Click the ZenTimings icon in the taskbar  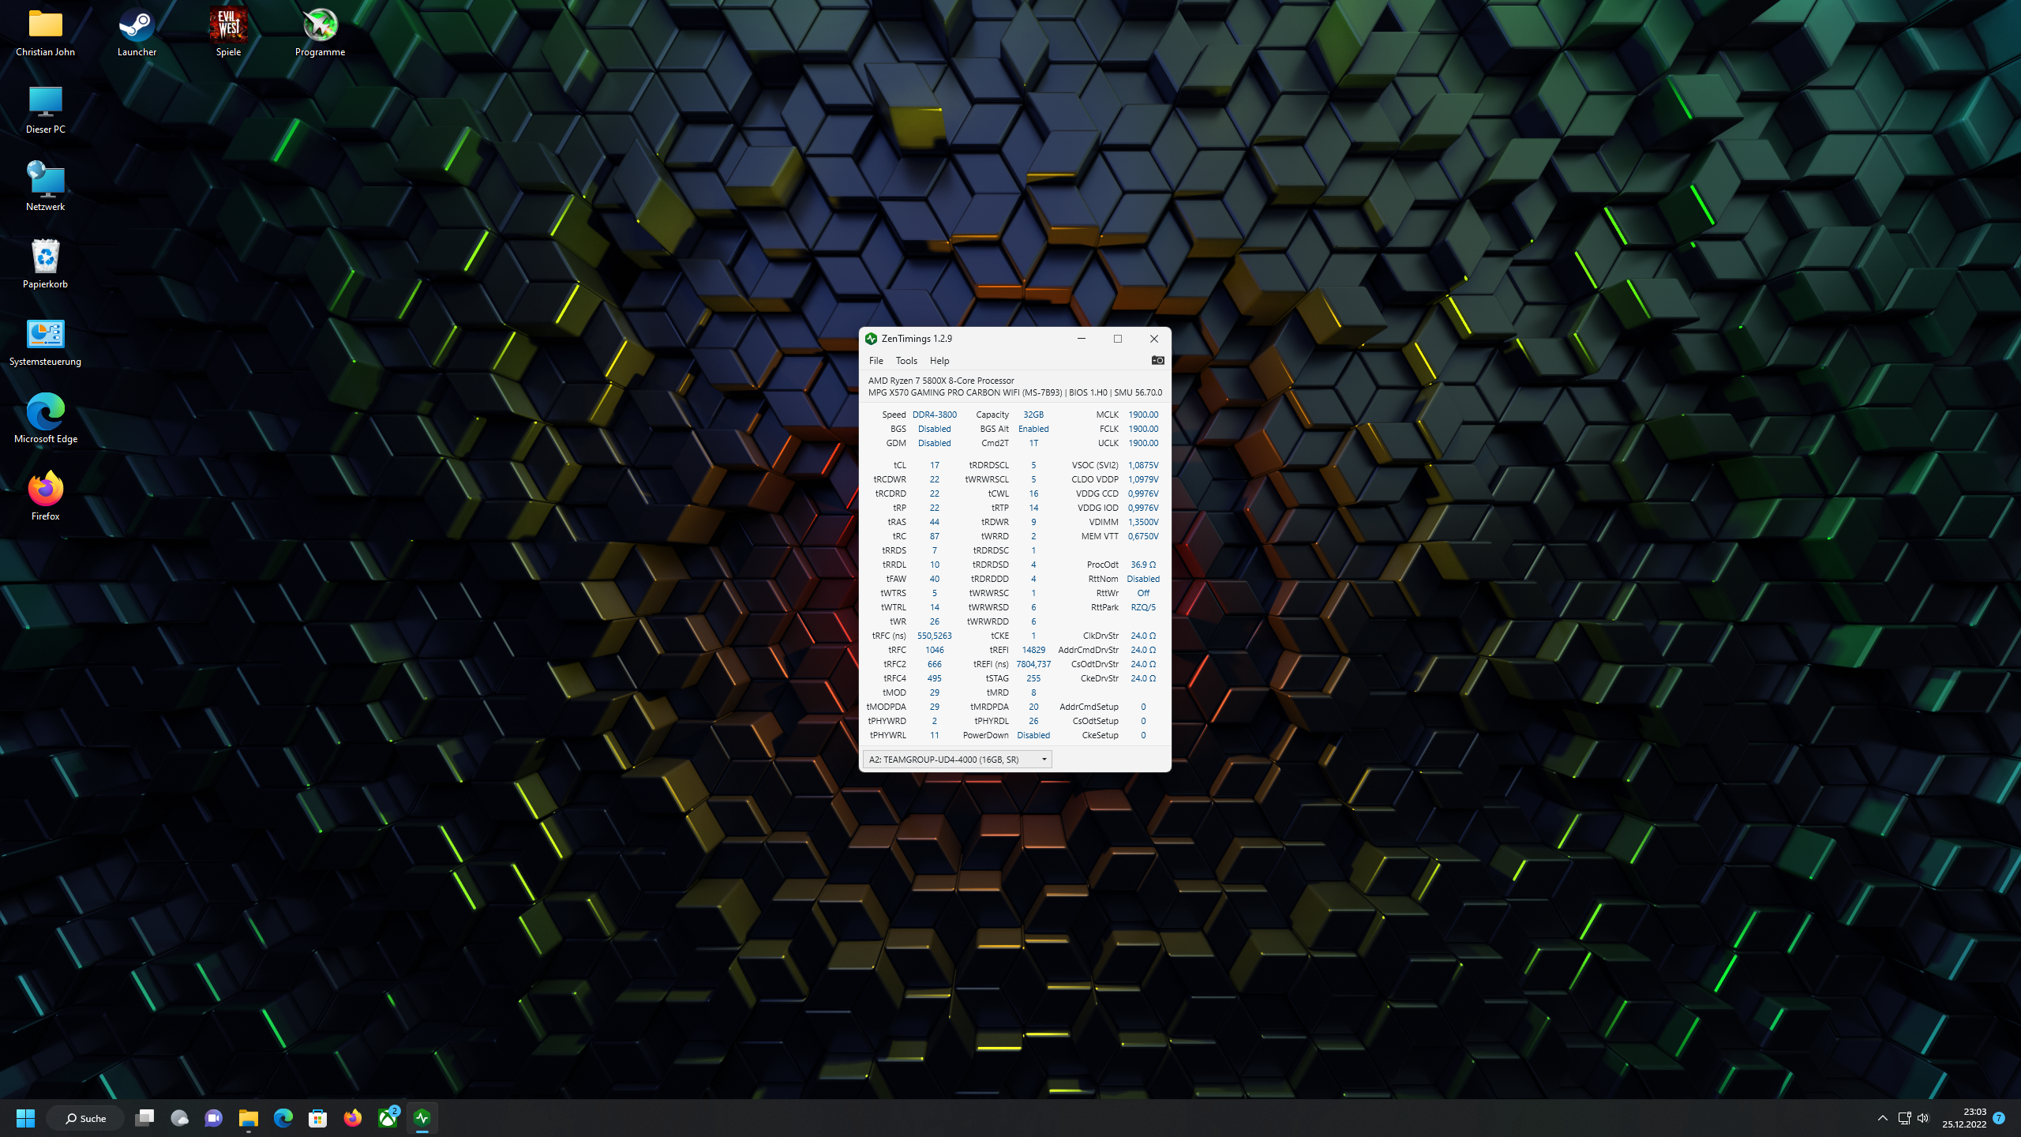(x=422, y=1118)
